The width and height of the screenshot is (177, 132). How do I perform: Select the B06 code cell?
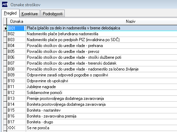coord(16,57)
